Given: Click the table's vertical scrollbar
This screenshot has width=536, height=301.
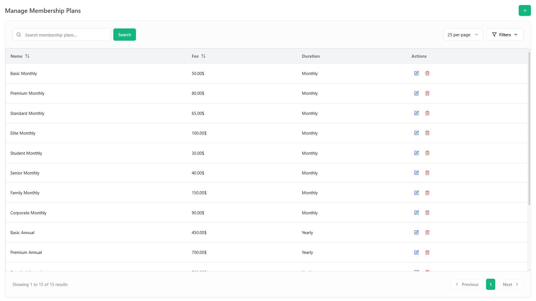Looking at the screenshot, I should (529, 128).
